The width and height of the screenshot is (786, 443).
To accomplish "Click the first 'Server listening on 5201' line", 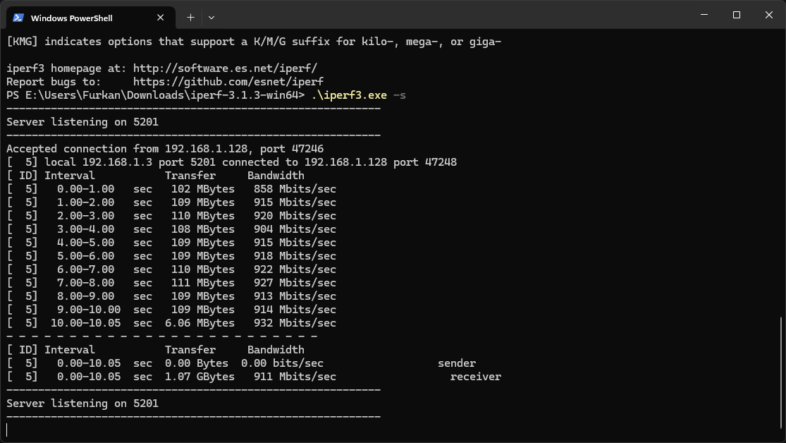I will pyautogui.click(x=82, y=122).
